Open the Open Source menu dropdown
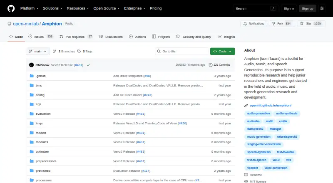The height and width of the screenshot is (183, 333). point(107,8)
